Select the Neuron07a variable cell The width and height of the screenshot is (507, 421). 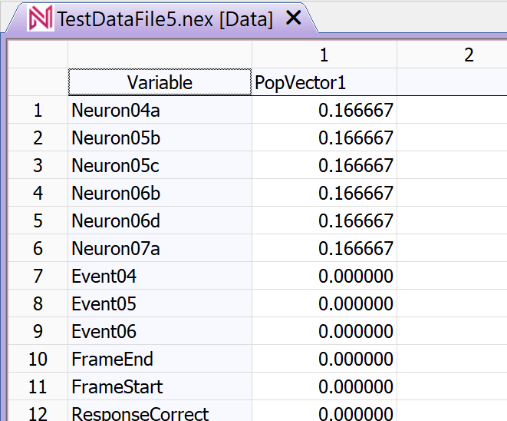pos(160,248)
